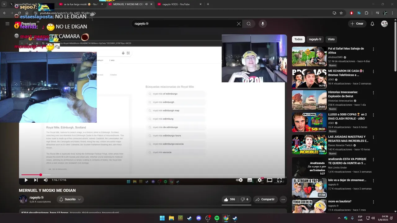This screenshot has width=397, height=223.
Task: Bookmark this page with star icon
Action: click(341, 13)
